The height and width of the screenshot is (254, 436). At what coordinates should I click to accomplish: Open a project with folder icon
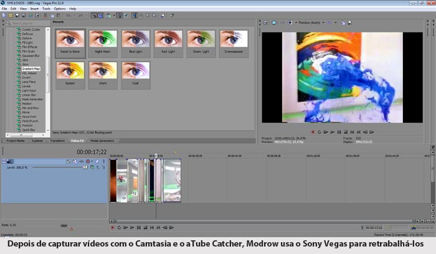coord(11,16)
